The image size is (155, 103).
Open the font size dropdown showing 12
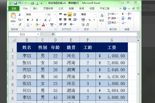click(x=55, y=15)
